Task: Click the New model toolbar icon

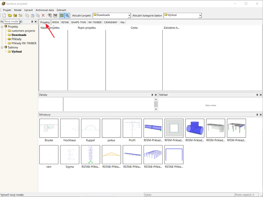Action: (4, 16)
